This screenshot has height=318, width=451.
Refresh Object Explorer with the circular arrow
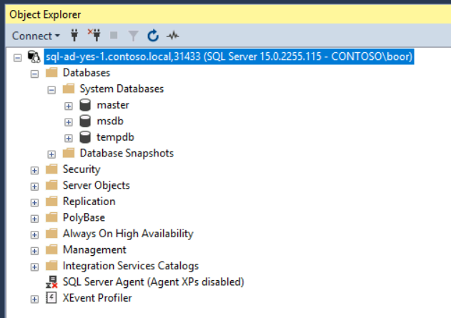tap(153, 36)
